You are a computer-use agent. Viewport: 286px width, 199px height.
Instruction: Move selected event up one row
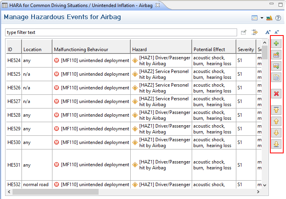[x=277, y=121]
